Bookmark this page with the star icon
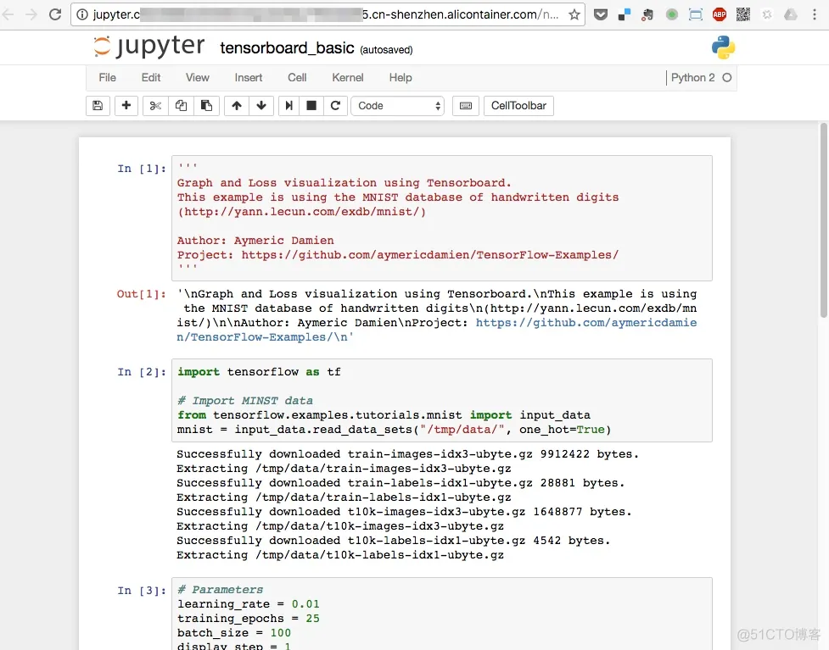Screen dimensions: 829x650 574,14
